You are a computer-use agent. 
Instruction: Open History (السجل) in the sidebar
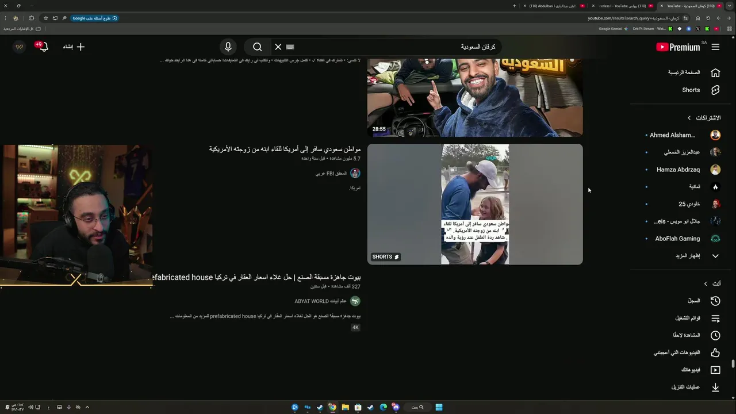pos(681,301)
